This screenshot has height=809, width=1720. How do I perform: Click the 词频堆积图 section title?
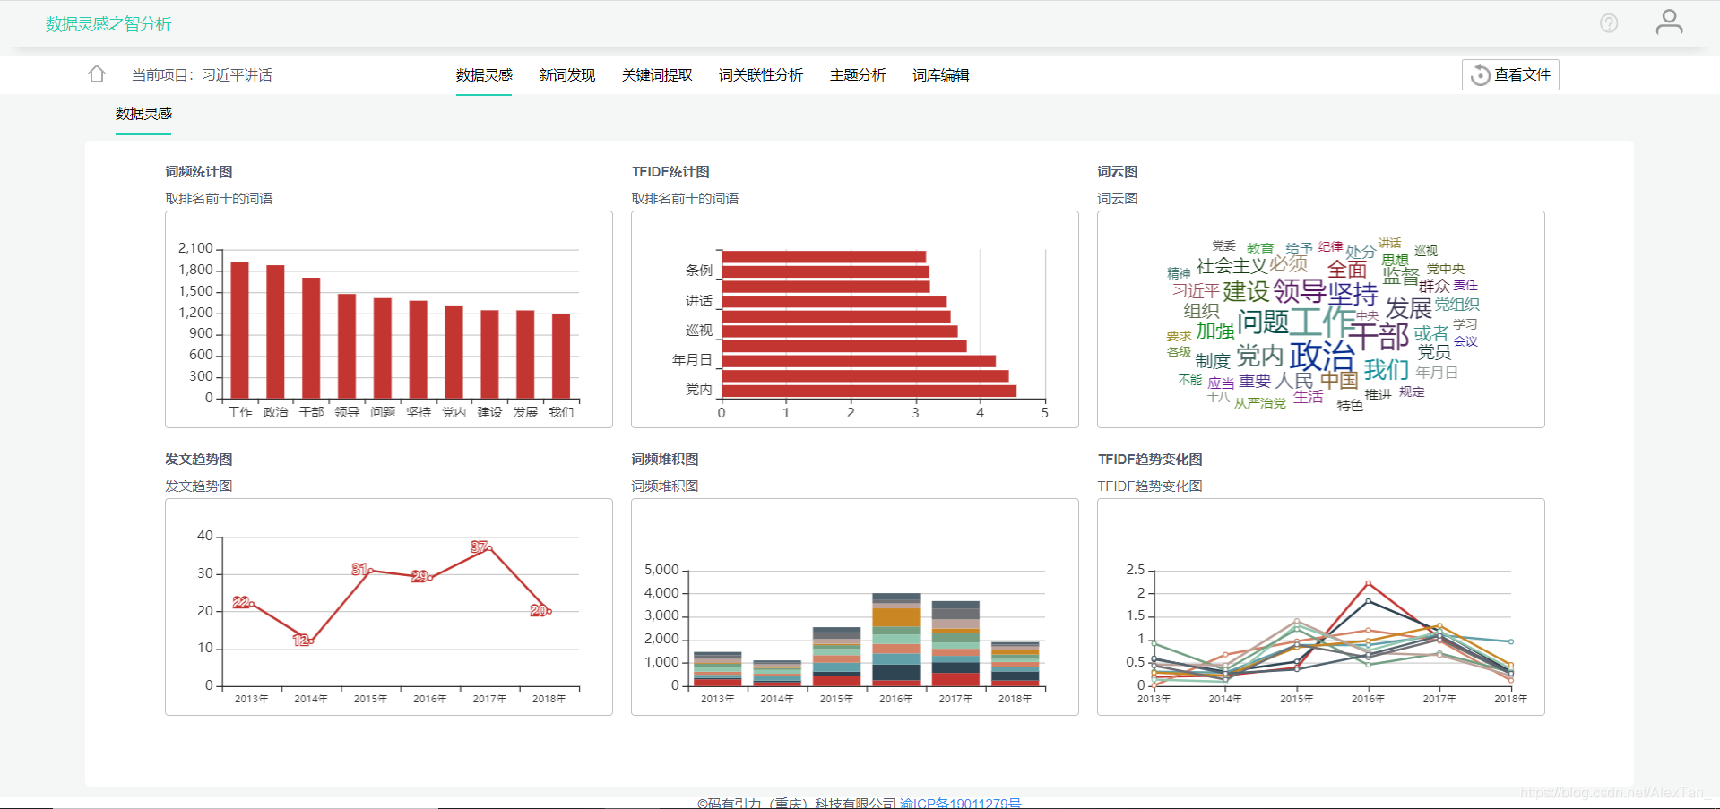665,459
